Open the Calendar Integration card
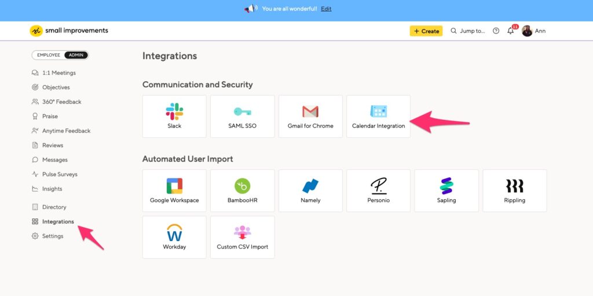The image size is (593, 296). click(x=378, y=116)
